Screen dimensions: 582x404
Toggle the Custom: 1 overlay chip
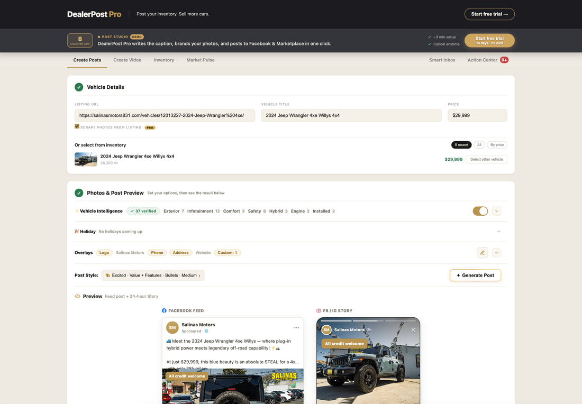point(227,253)
